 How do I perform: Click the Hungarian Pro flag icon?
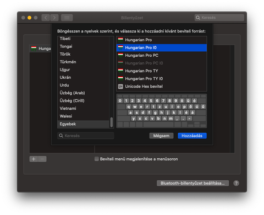point(120,40)
